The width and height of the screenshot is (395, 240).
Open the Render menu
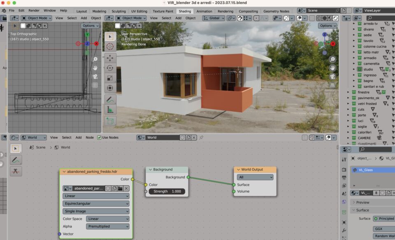coord(34,10)
